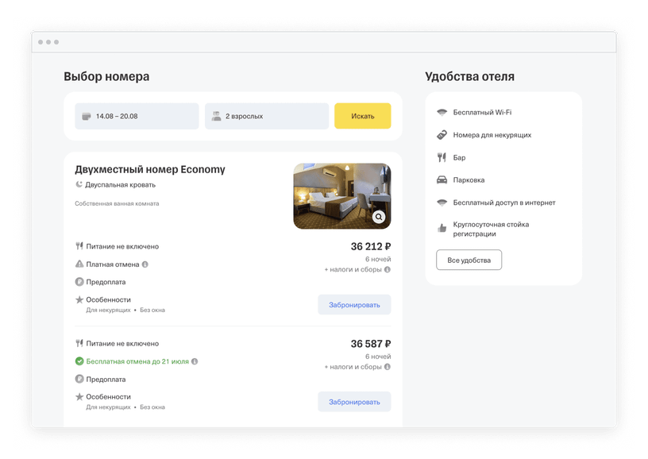Click info icon beside Бесплатная отмена до 21 июля
Screen dimensions: 648x459
195,361
